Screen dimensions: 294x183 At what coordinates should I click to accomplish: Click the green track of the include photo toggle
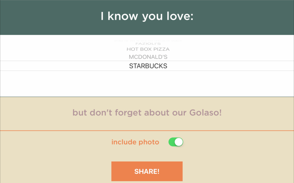(171, 142)
